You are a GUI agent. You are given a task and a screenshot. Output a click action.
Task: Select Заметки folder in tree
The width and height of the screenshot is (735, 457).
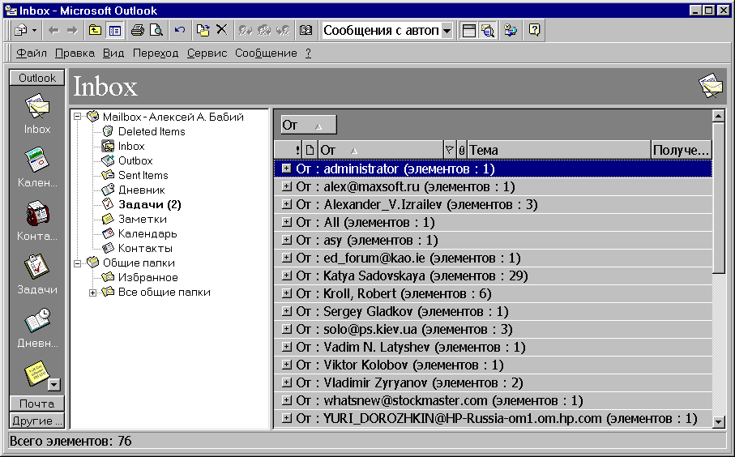[142, 219]
